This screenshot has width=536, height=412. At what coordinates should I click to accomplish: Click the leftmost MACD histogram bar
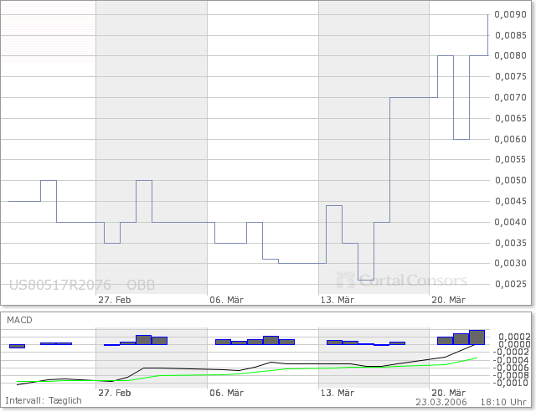coord(17,346)
